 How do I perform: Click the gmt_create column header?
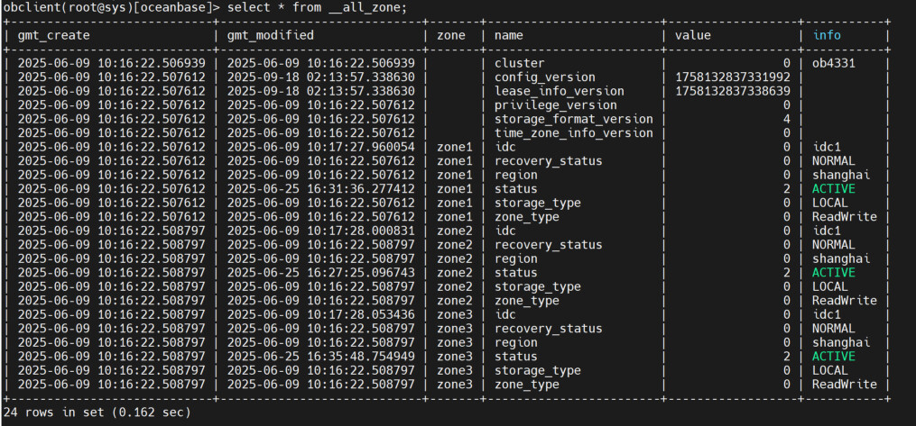54,35
